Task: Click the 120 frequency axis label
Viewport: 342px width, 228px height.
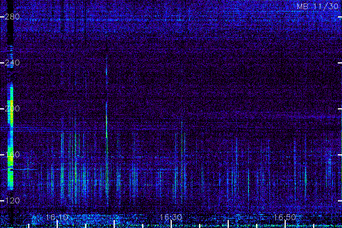Action: [12, 201]
